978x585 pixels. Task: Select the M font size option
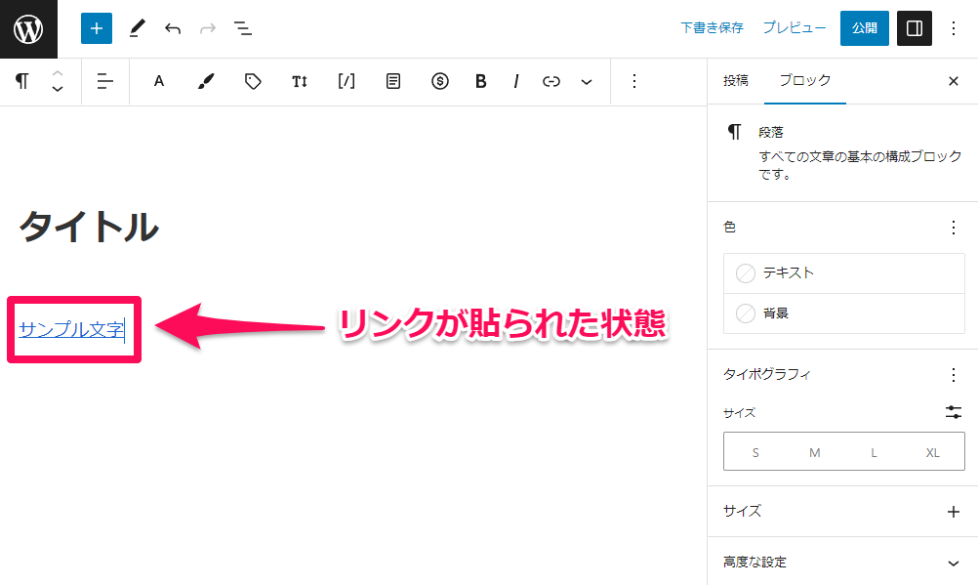click(x=815, y=453)
